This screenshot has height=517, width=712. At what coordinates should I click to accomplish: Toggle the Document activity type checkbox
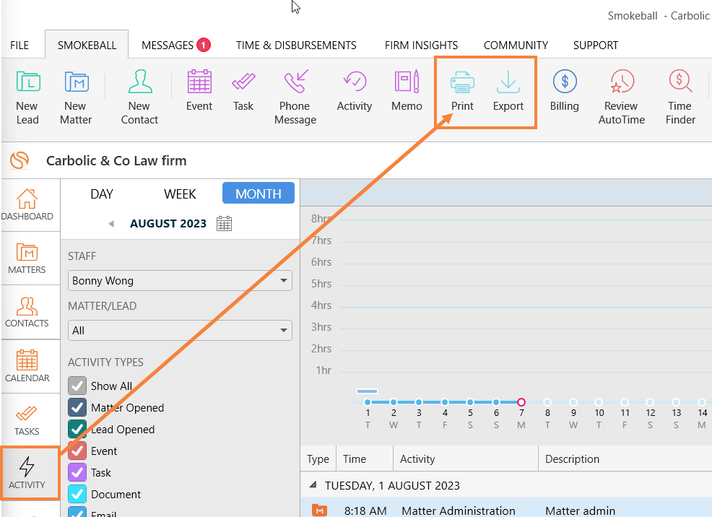pyautogui.click(x=77, y=495)
